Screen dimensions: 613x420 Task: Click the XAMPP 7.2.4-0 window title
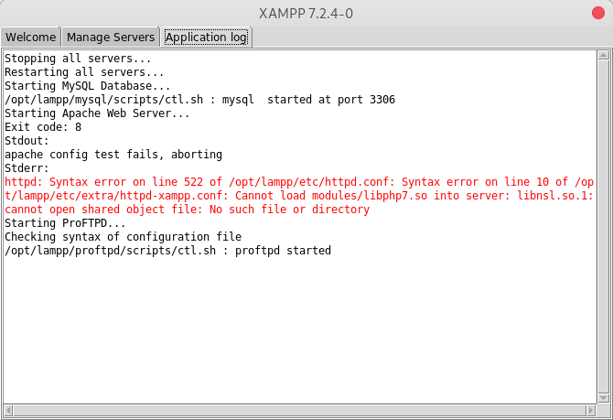point(306,14)
